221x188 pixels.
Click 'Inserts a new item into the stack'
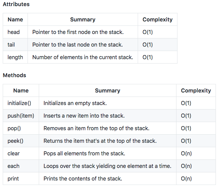click(x=84, y=116)
